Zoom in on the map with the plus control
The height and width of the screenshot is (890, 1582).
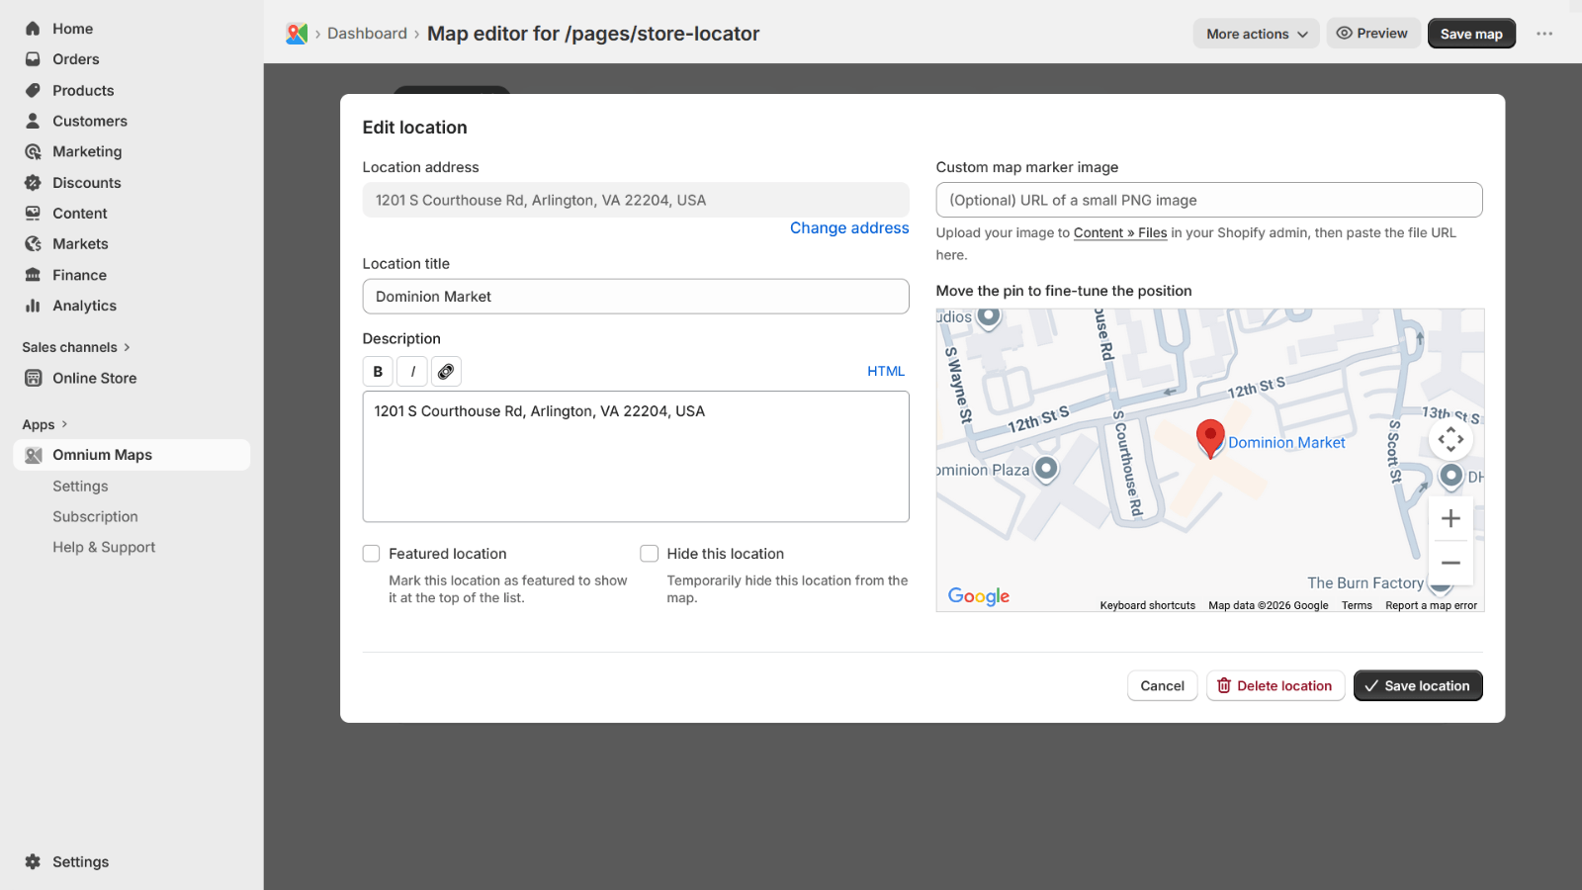click(1450, 517)
